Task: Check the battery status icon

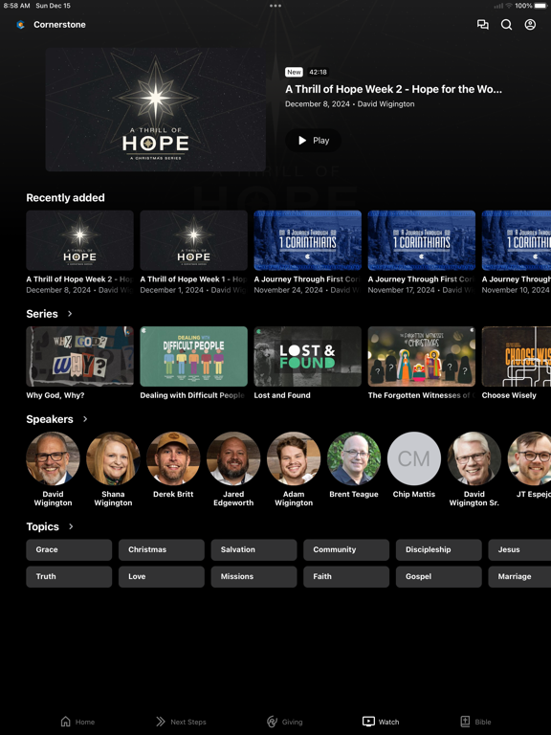Action: (540, 6)
